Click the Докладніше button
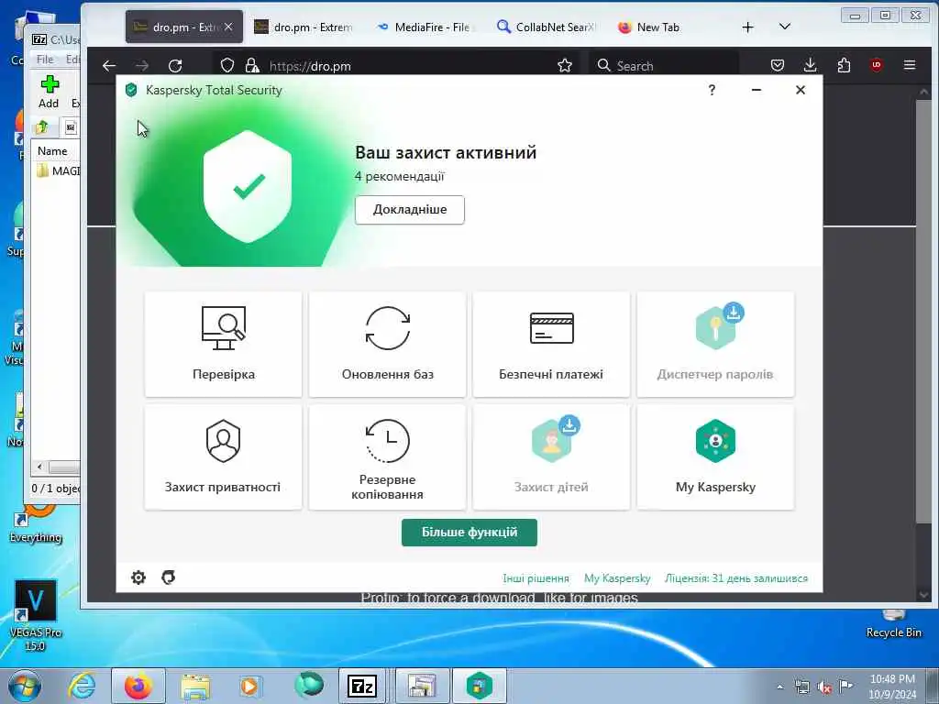939x704 pixels. point(410,210)
